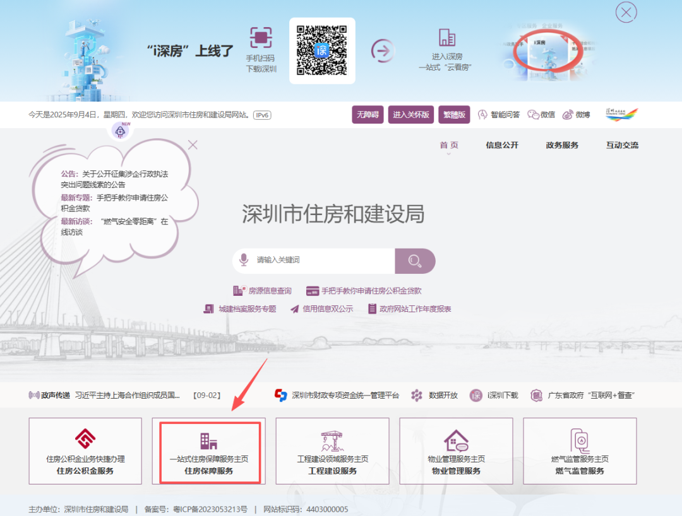The height and width of the screenshot is (516, 682).
Task: Close the top i深房 banner
Action: (x=626, y=12)
